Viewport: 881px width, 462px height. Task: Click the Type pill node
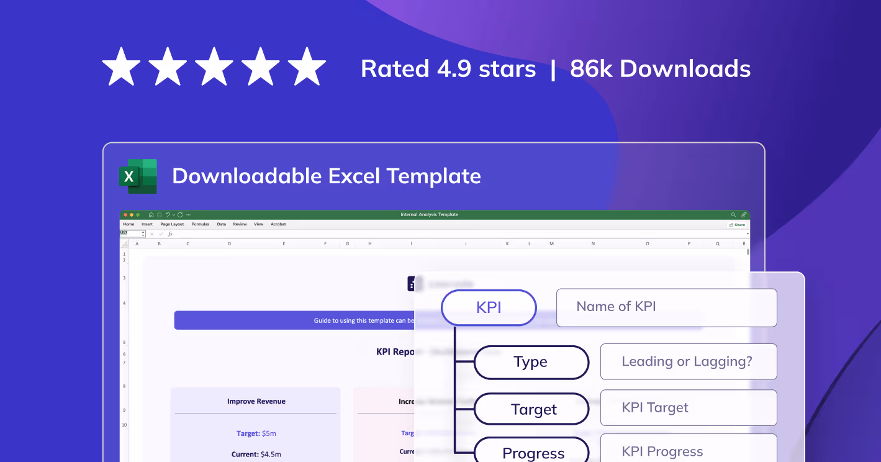pyautogui.click(x=531, y=363)
